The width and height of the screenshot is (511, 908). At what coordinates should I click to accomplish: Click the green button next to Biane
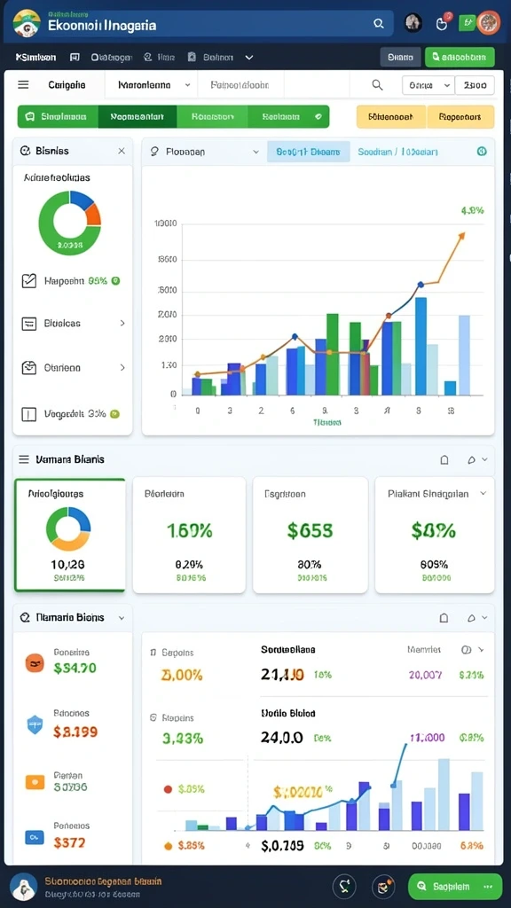pos(460,58)
